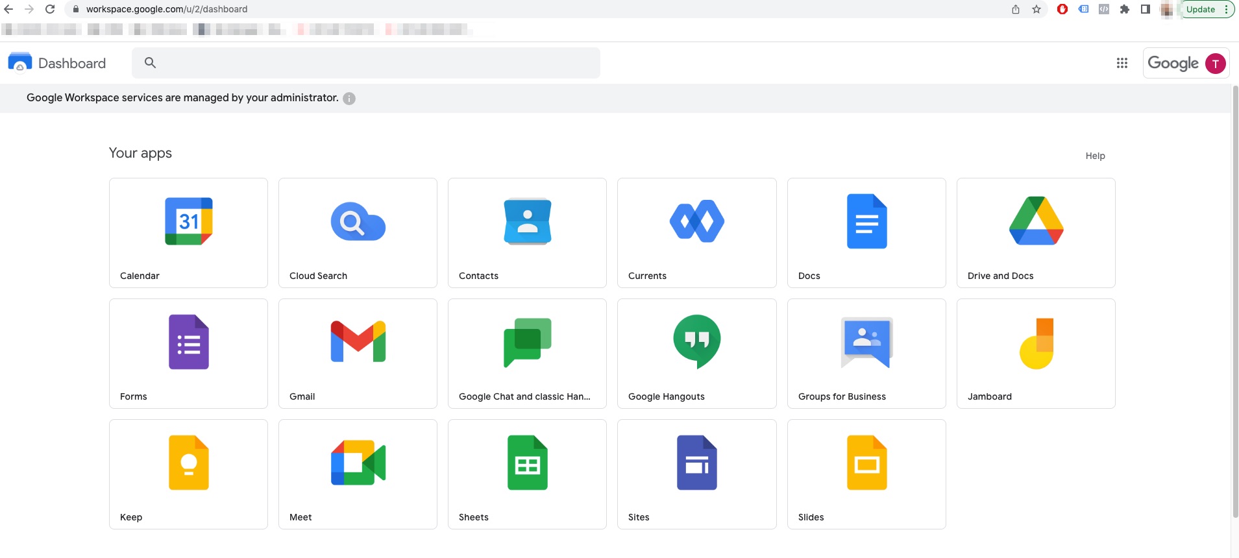
Task: Click the Currents app icon
Action: 696,222
